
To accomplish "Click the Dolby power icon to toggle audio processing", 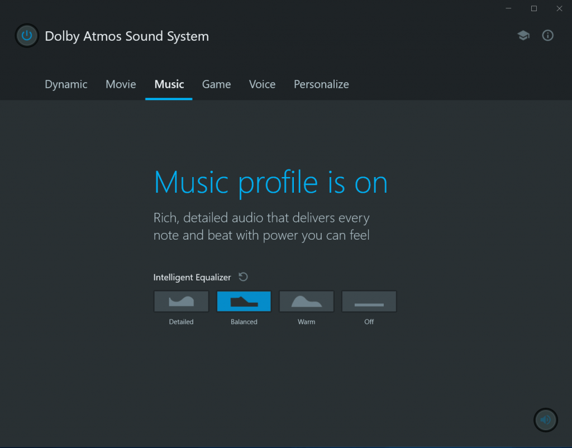I will click(26, 35).
